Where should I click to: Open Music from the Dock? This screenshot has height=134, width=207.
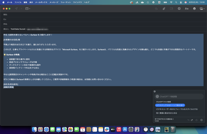(119, 129)
